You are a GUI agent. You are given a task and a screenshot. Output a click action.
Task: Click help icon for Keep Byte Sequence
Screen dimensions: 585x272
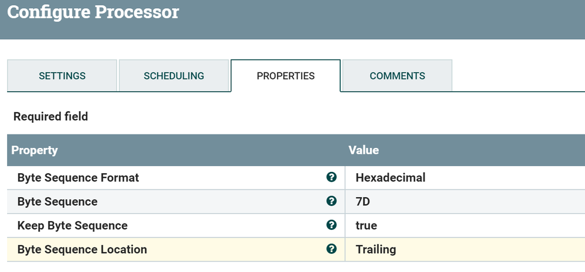[331, 225]
